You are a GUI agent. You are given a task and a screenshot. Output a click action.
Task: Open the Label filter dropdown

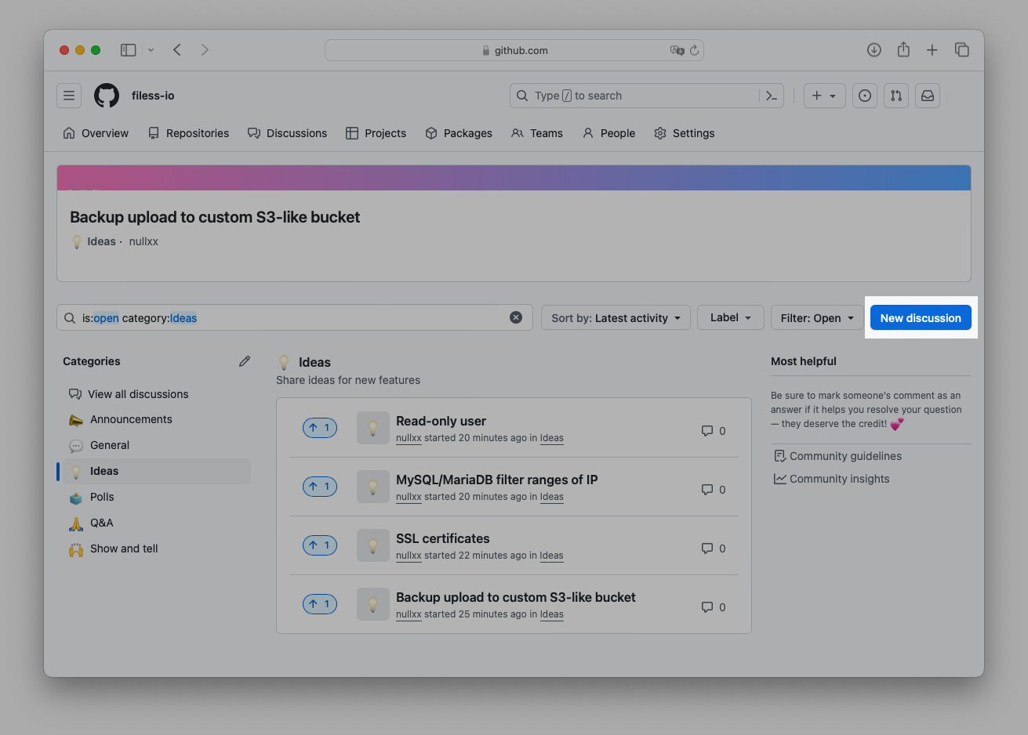[730, 317]
